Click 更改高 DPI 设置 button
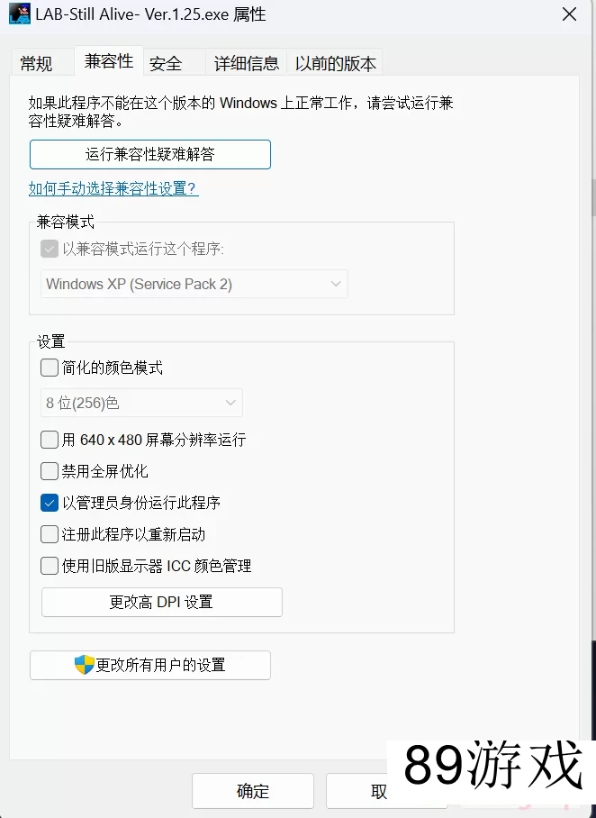 coord(162,602)
